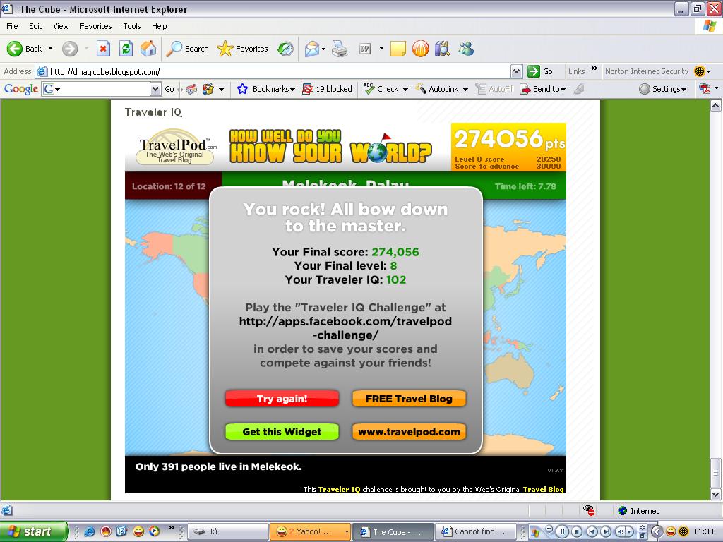
Task: Click the red X Stop button
Action: click(103, 49)
